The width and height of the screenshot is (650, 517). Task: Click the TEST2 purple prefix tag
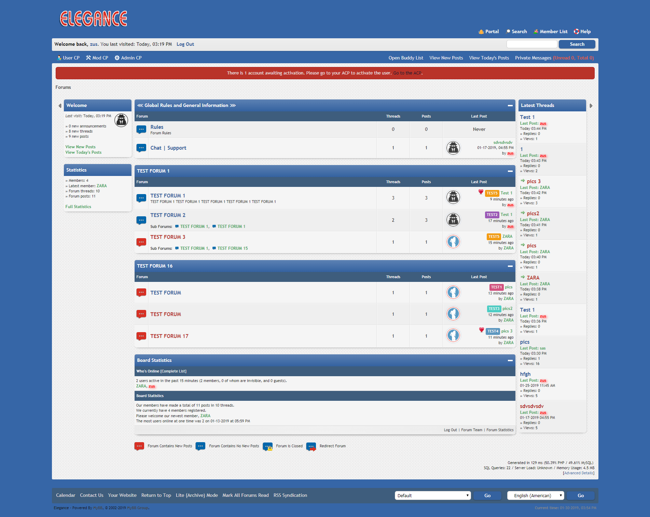tap(492, 215)
